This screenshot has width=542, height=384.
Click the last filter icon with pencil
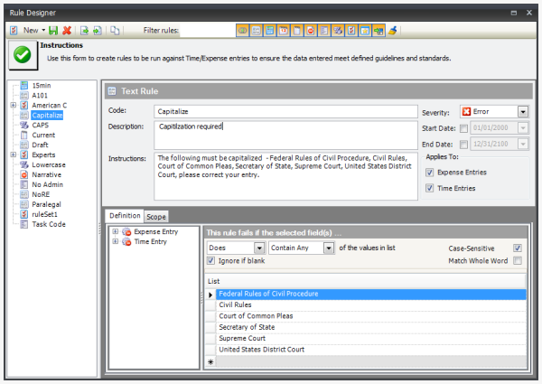[x=393, y=31]
